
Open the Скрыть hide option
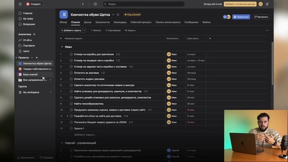click(x=130, y=31)
